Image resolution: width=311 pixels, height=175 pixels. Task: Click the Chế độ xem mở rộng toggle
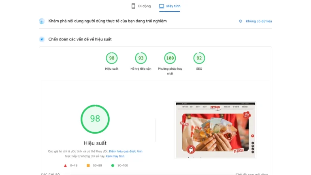pyautogui.click(x=252, y=174)
